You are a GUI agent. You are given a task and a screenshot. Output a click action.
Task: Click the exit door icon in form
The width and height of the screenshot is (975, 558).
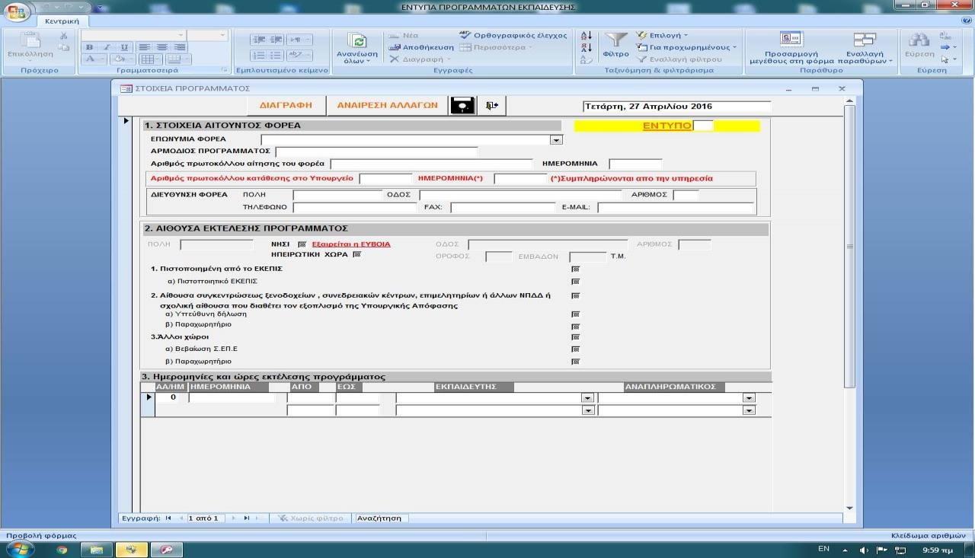tap(492, 106)
